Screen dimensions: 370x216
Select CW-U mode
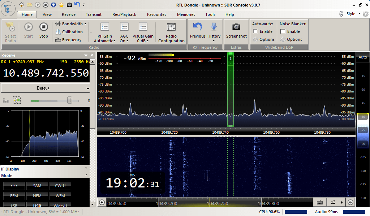coord(60,186)
